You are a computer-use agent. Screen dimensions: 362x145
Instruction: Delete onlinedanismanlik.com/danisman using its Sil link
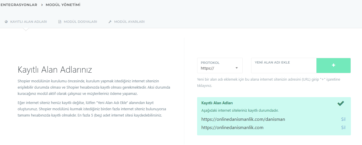[343, 119]
